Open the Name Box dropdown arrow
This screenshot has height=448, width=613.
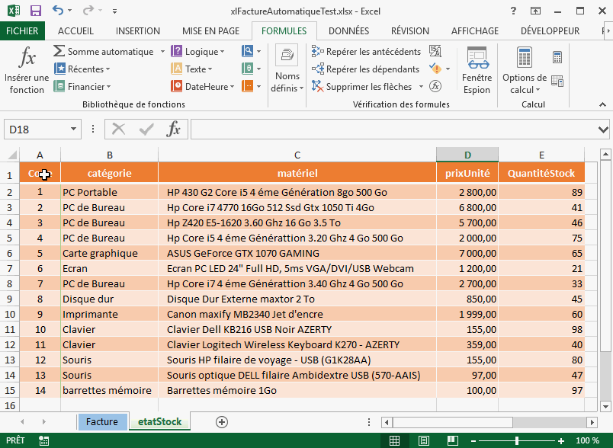click(x=73, y=130)
